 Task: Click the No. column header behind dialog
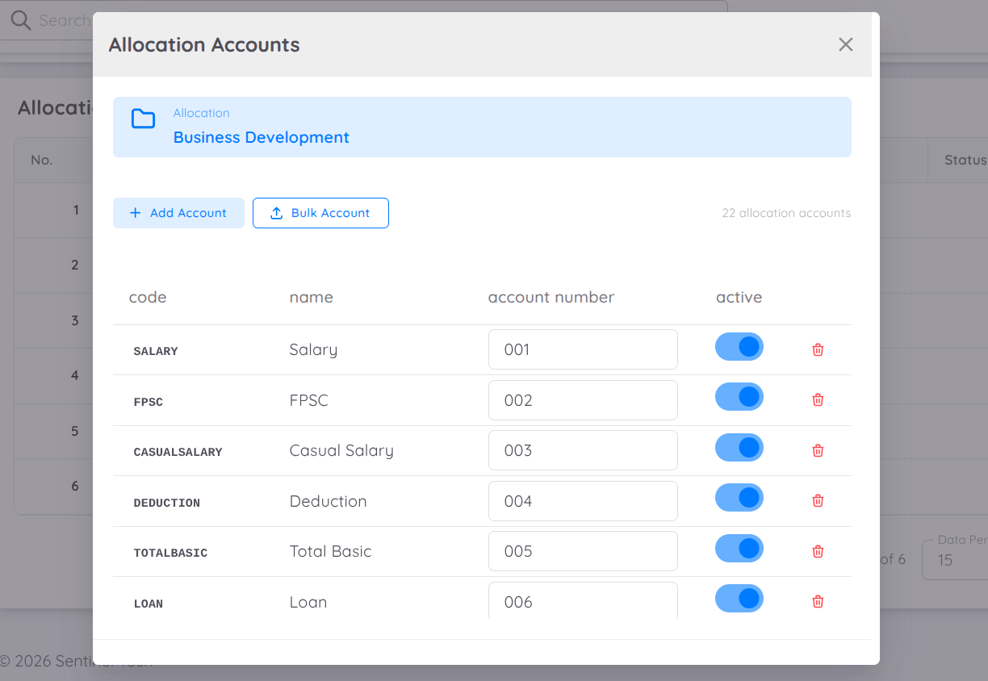[41, 160]
